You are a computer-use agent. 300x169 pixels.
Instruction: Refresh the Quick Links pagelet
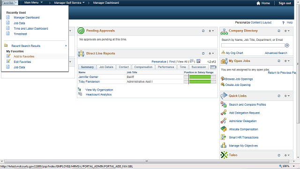[279, 96]
